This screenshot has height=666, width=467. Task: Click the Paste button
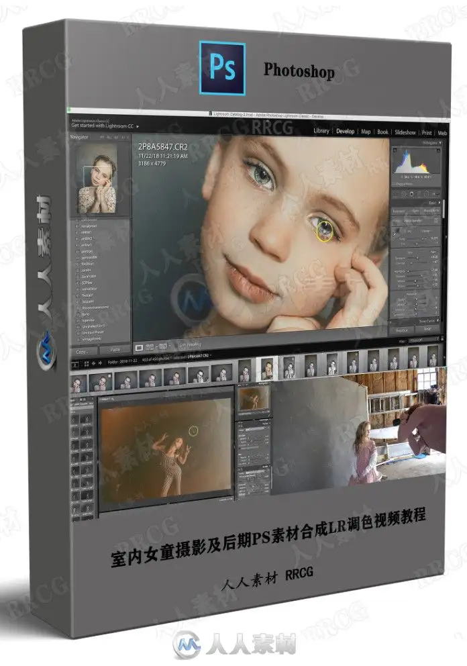[x=115, y=350]
